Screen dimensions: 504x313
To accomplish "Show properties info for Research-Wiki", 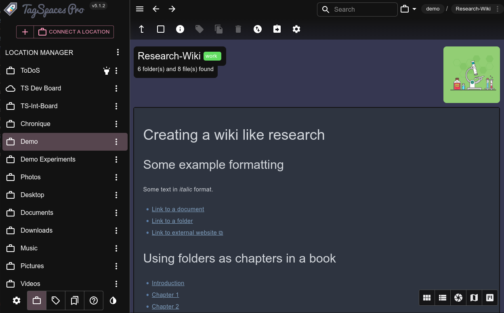I will 180,29.
